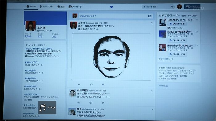Open 翔子 avatar
Screen dimensions: 216x121
click(72, 111)
